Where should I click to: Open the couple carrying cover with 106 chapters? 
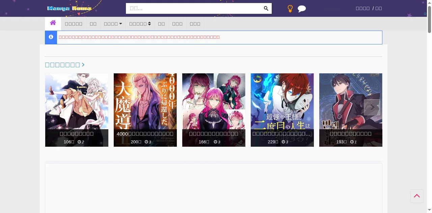pos(77,110)
